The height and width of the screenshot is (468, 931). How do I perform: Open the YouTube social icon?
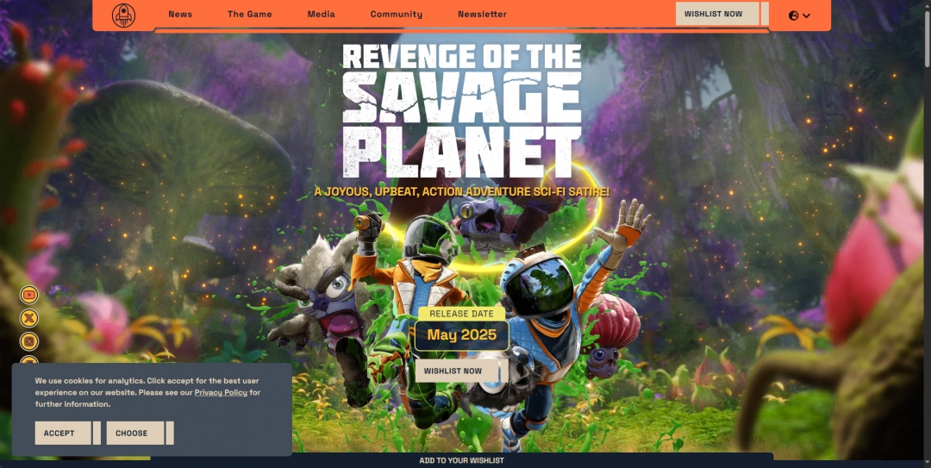[30, 295]
